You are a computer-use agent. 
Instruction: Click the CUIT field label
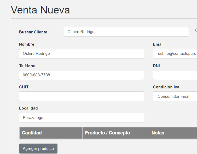pos(24,87)
